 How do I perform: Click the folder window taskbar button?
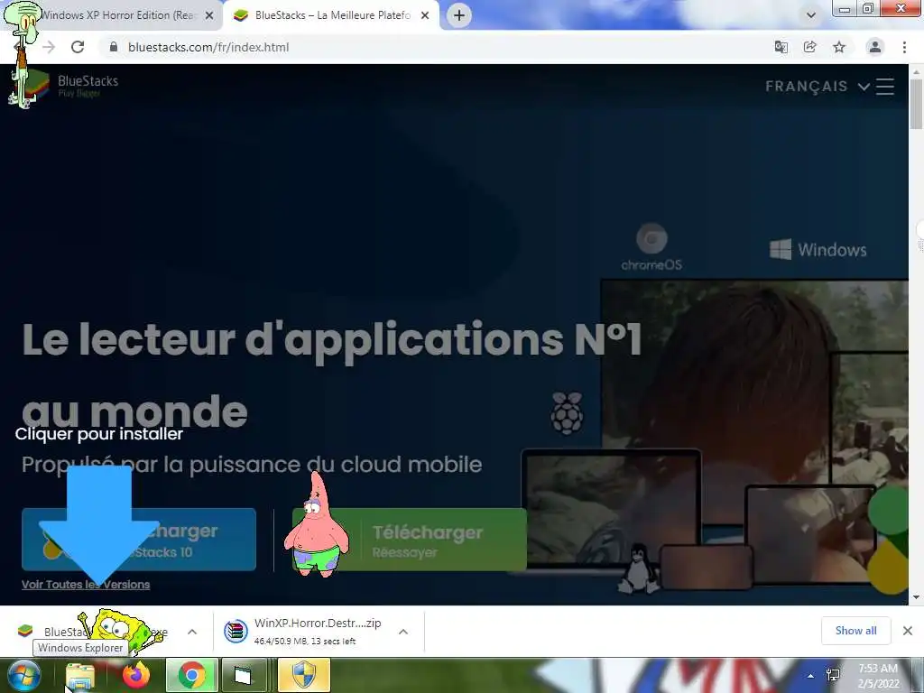pyautogui.click(x=244, y=675)
